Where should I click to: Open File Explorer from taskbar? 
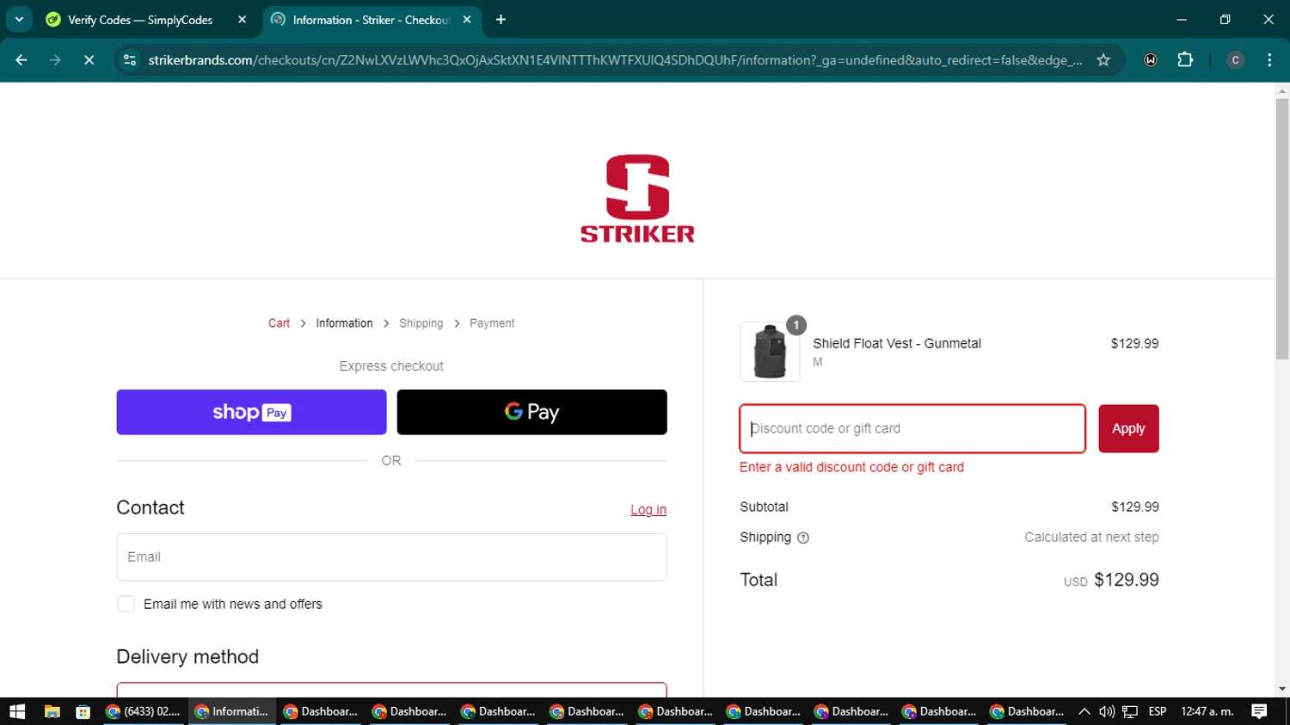tap(52, 711)
